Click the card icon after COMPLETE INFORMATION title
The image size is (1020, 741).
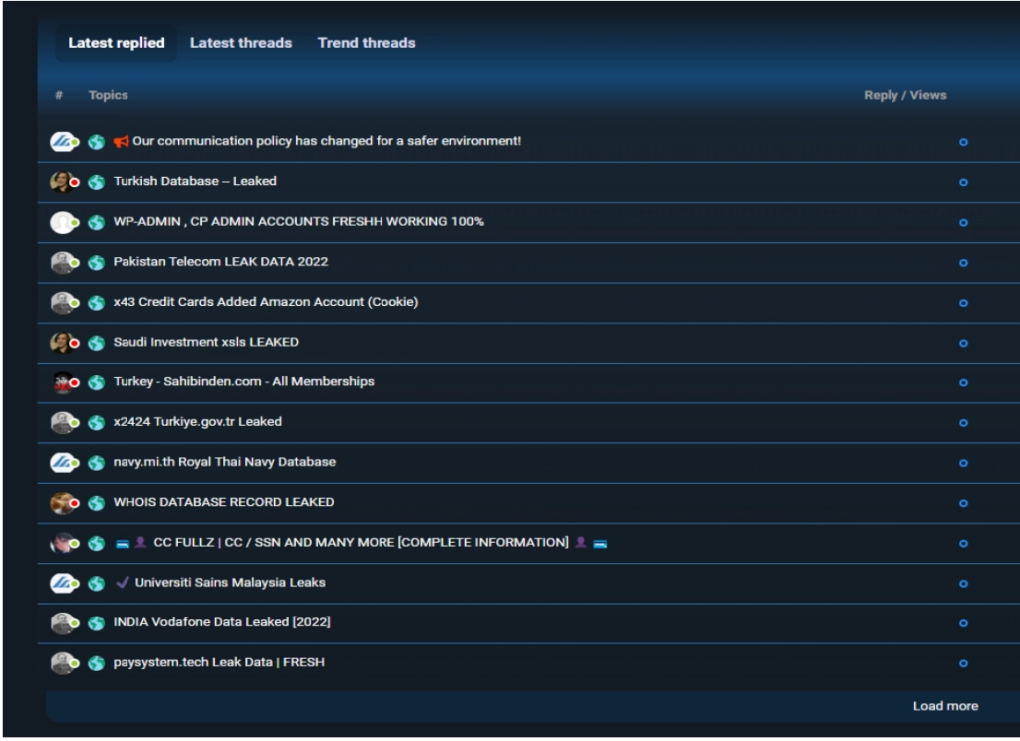click(x=601, y=543)
